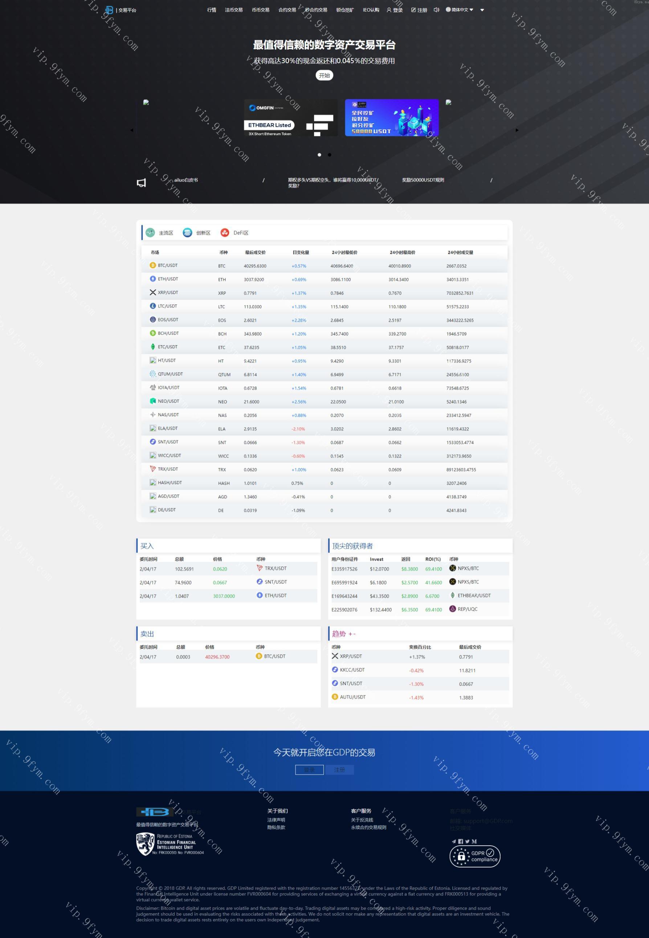The width and height of the screenshot is (649, 938).
Task: Click 登录 login link in navbar
Action: pyautogui.click(x=395, y=10)
